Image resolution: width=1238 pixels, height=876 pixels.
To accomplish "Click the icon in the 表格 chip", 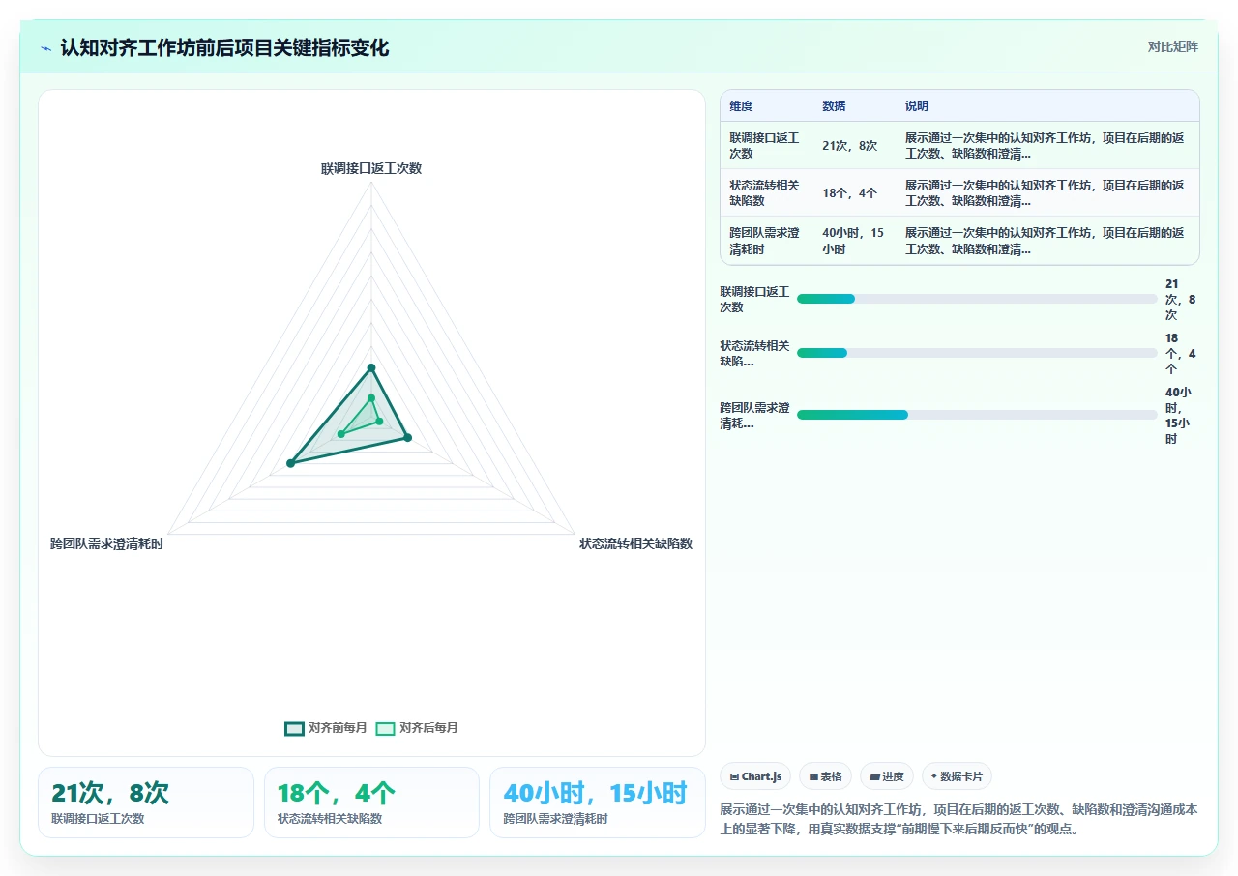I will [x=813, y=776].
